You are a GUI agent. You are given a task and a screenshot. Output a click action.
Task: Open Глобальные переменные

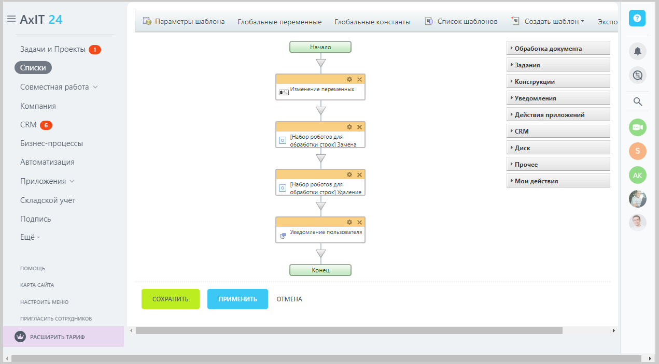tap(279, 22)
